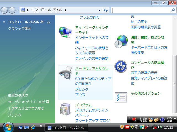Open プログラム category heading
Viewport: 177px width, 132px height.
(x=84, y=105)
